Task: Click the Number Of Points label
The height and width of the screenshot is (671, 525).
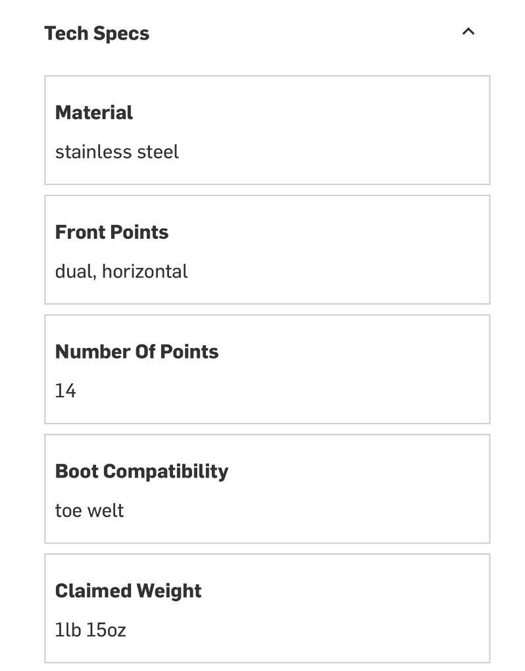Action: coord(137,351)
